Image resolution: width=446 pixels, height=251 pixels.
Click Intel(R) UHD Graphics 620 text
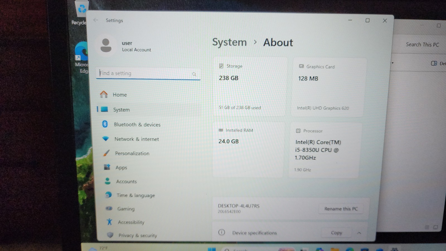click(323, 108)
